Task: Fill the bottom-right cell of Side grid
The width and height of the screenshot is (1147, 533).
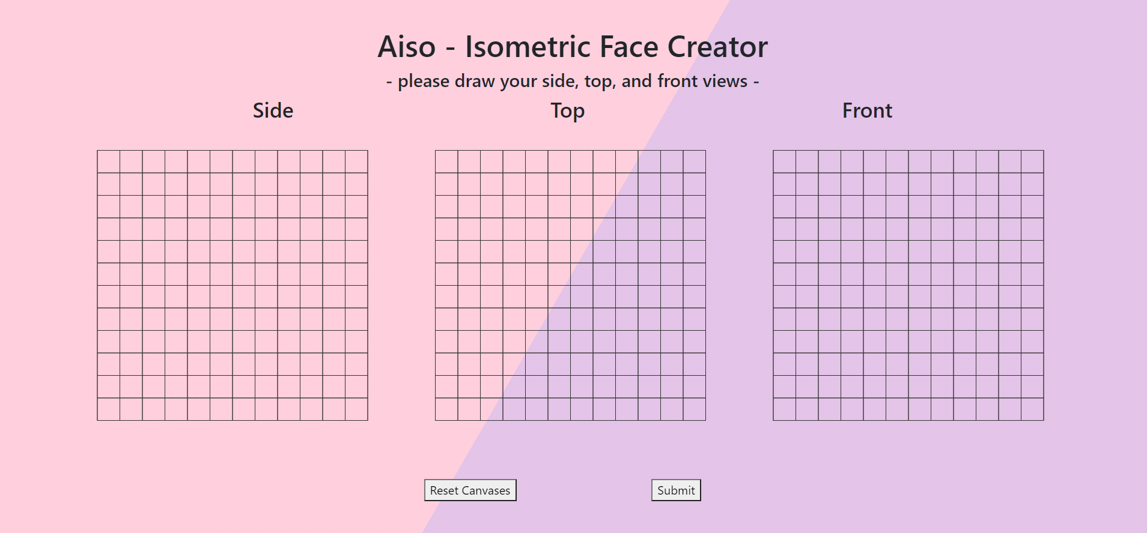Action: tap(356, 409)
